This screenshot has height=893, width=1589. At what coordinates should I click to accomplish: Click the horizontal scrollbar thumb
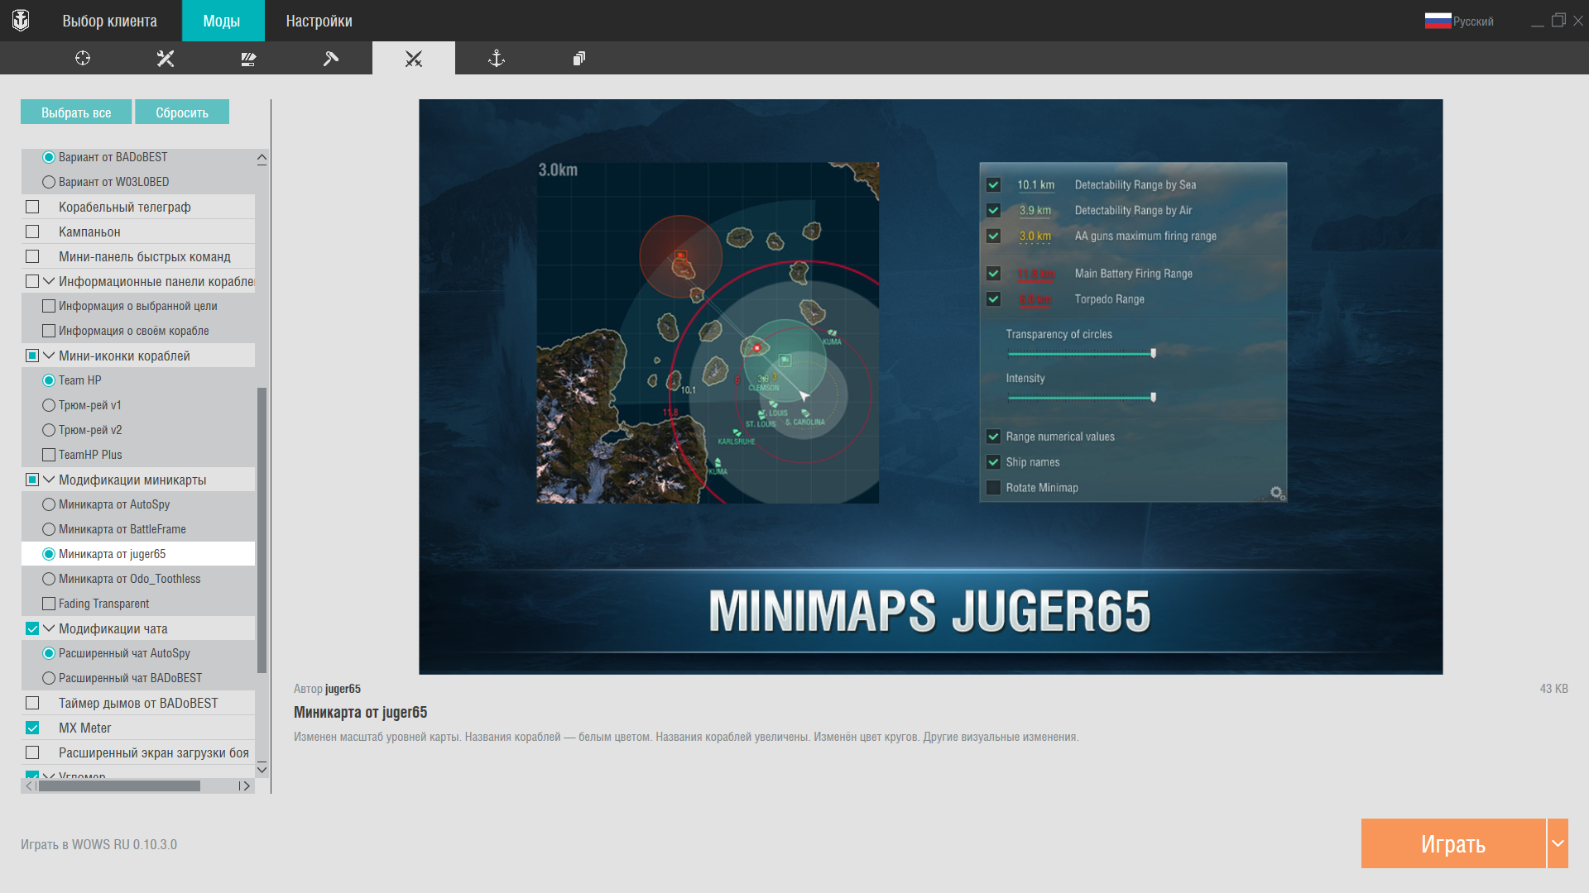pos(119,786)
